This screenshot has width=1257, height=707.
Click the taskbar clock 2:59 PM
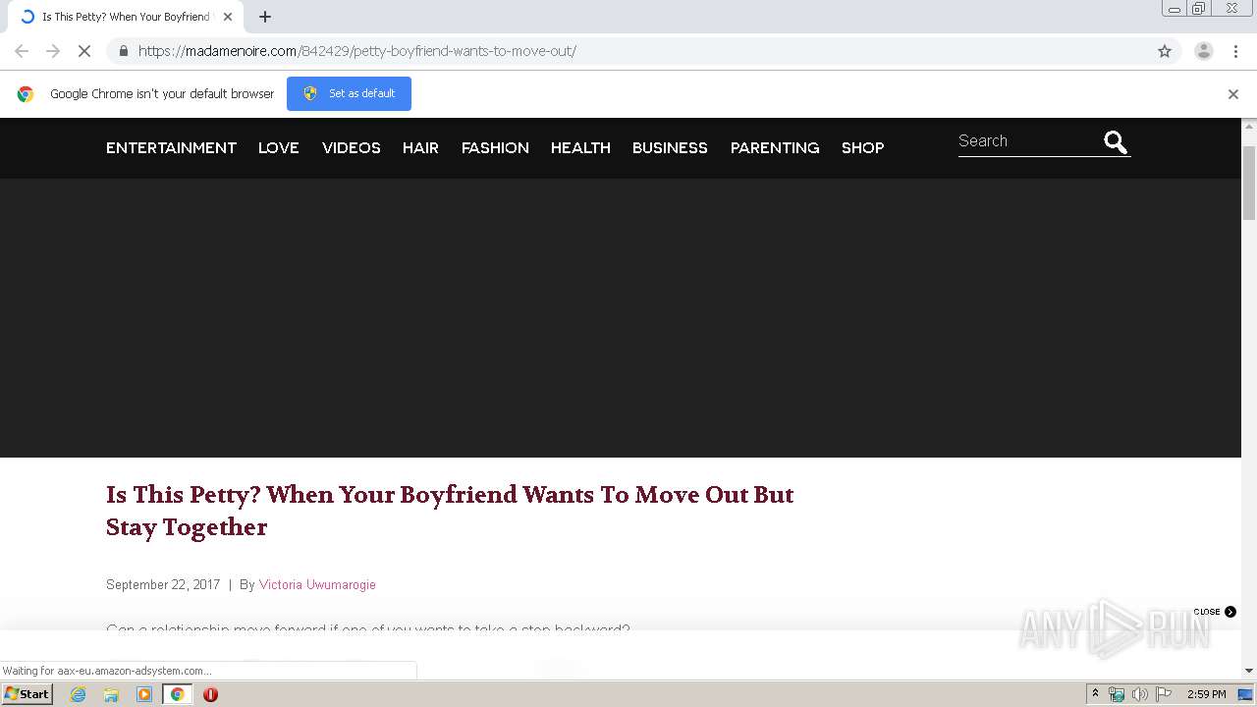pos(1206,694)
